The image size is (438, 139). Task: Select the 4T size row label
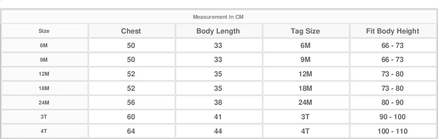pyautogui.click(x=44, y=131)
